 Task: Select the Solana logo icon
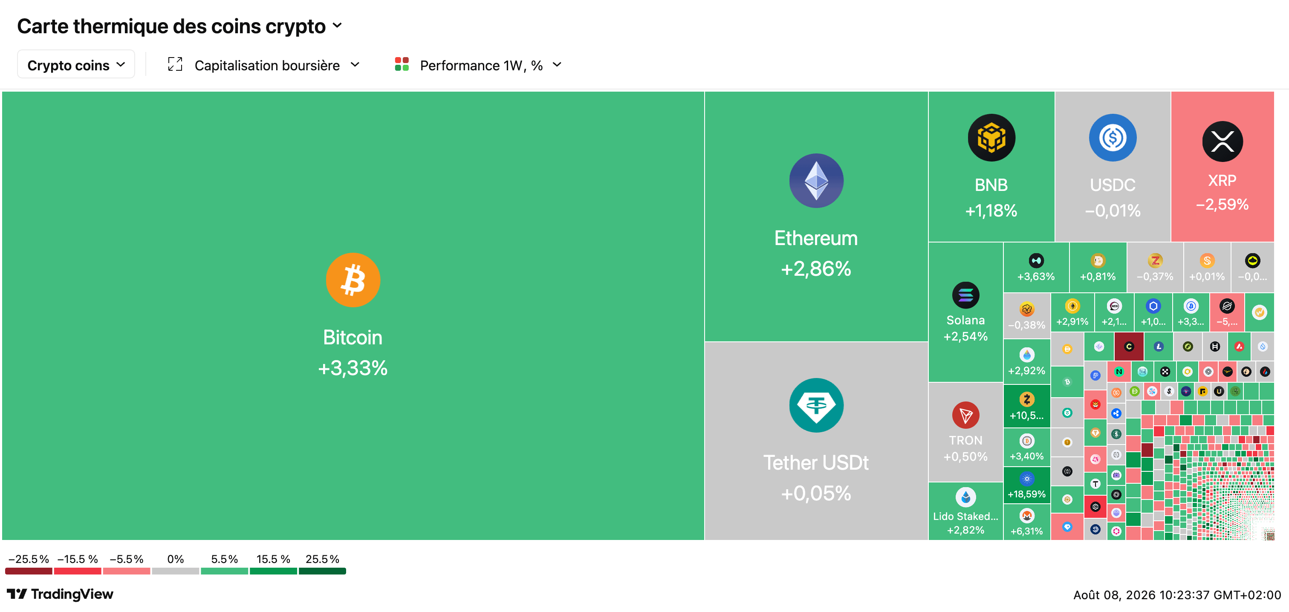(x=965, y=295)
